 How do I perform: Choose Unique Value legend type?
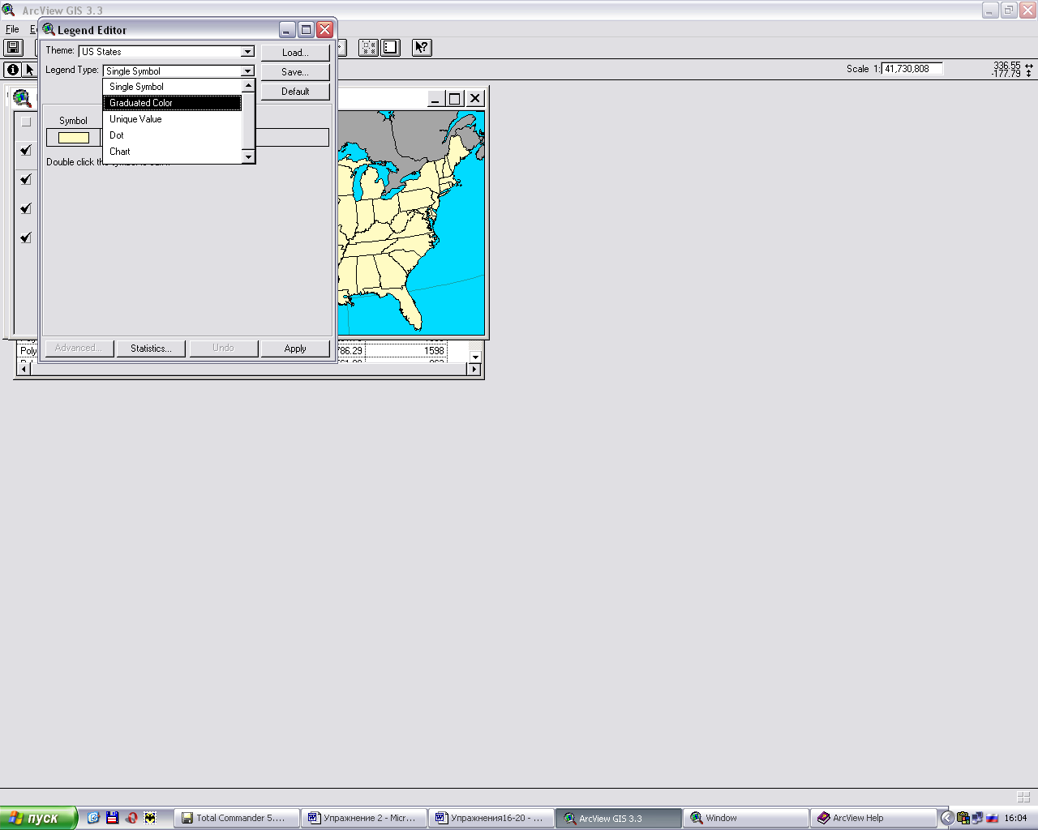tap(172, 119)
